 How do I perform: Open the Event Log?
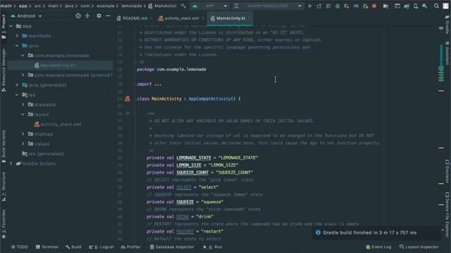point(378,247)
